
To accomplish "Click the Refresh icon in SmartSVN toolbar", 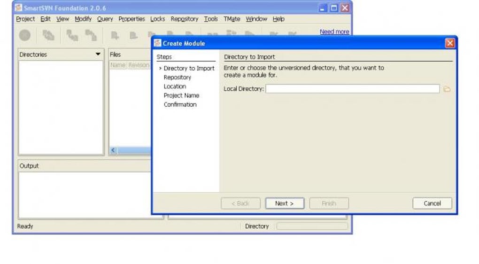I will (x=48, y=35).
